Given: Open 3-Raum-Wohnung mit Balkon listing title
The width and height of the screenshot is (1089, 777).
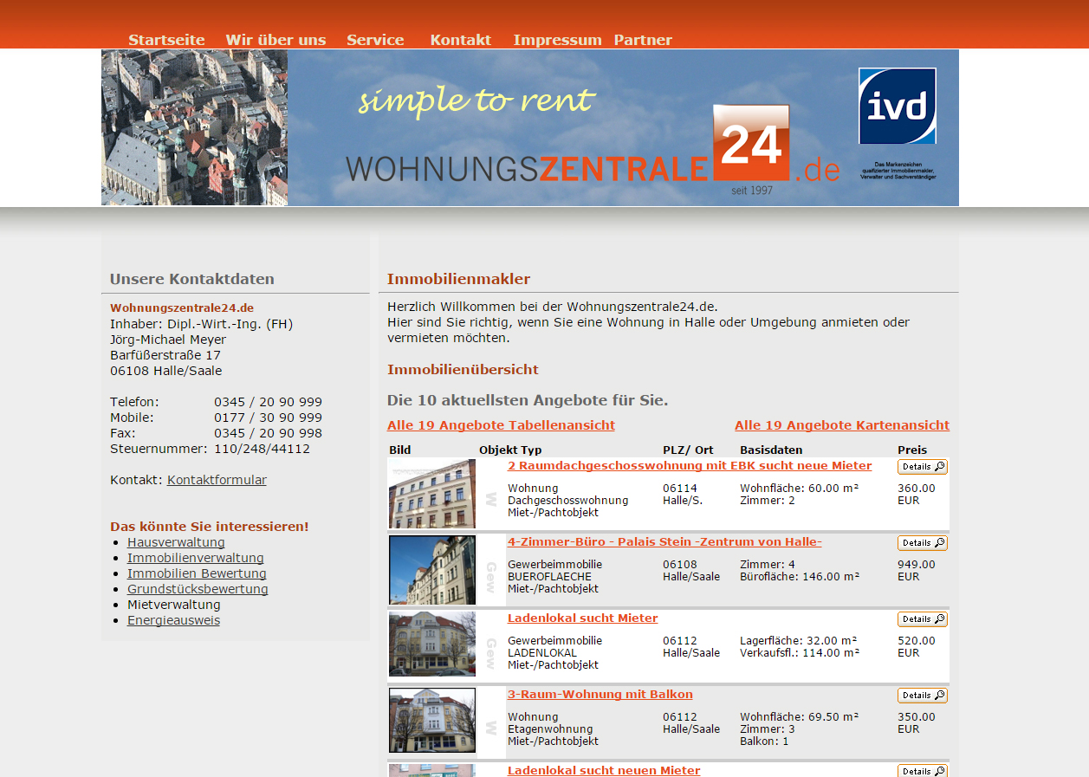Looking at the screenshot, I should 600,695.
